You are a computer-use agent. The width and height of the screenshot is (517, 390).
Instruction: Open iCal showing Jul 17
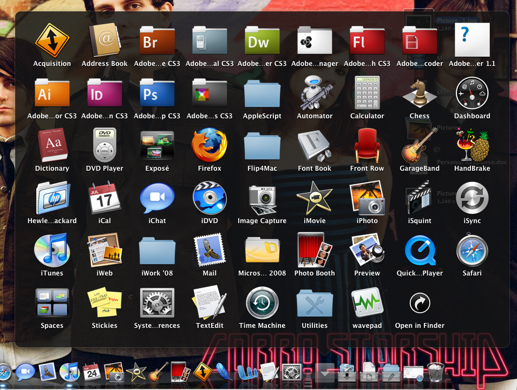[x=104, y=197]
